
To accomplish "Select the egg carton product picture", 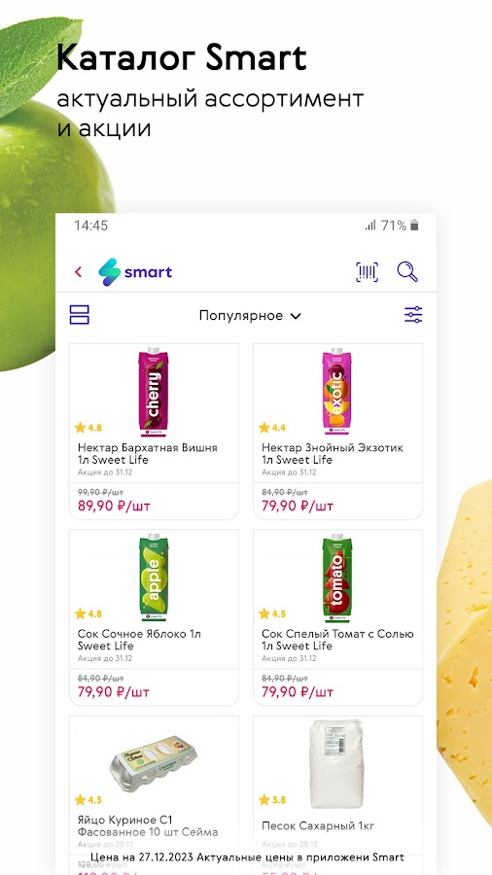I will pos(154,765).
